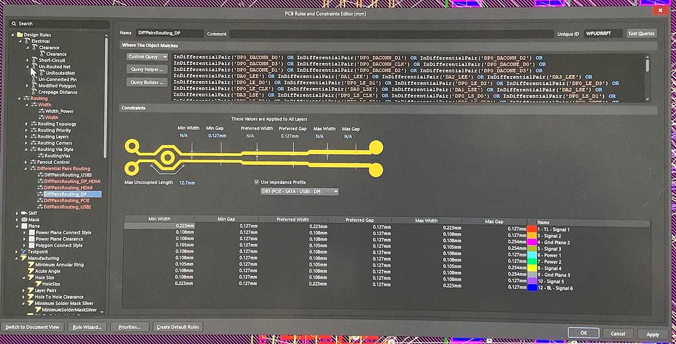Click the Rule Wizard button
Screen dimensions: 676x344
point(87,327)
